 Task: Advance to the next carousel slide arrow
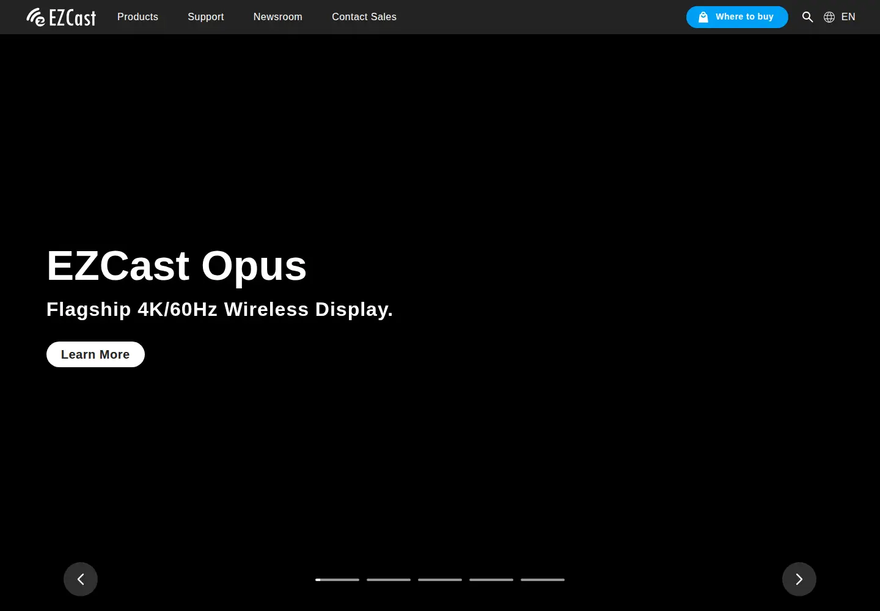(799, 579)
